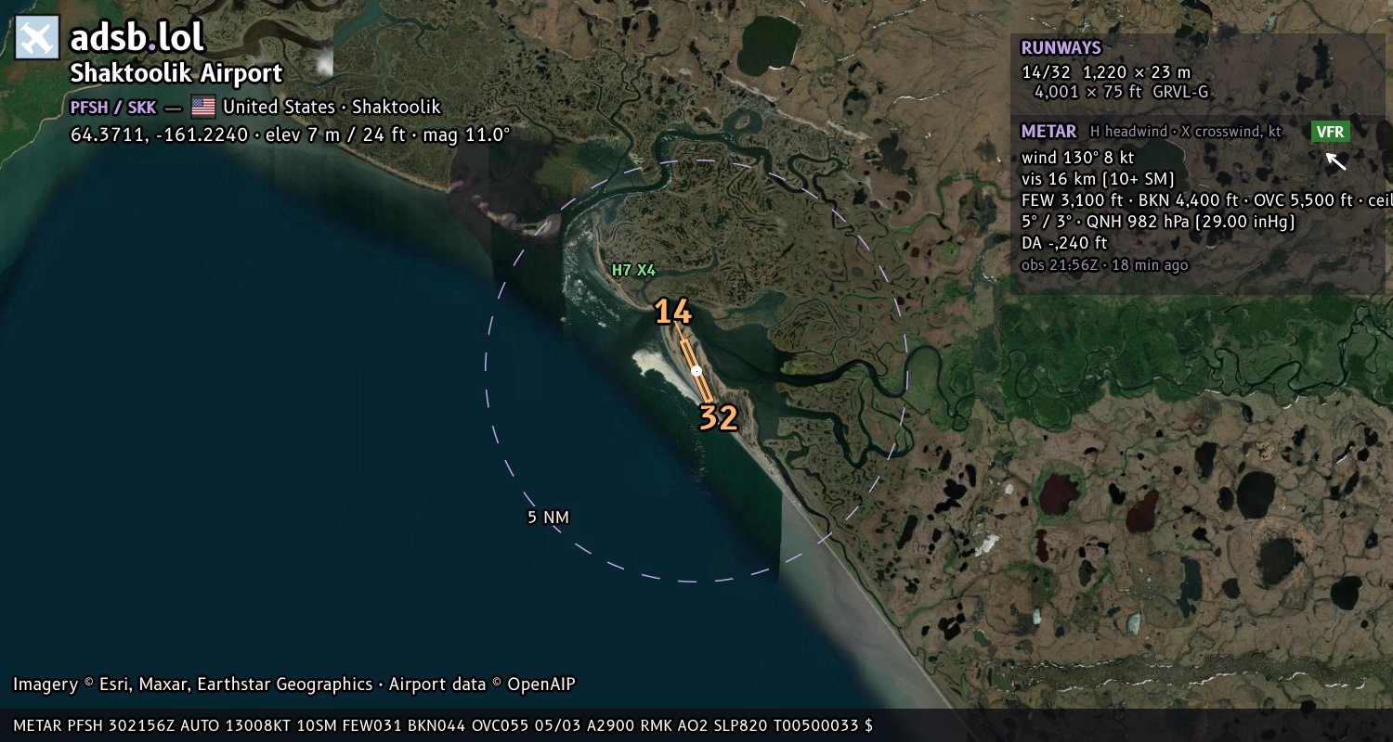Click the coordinates 64.3711, -161.2240 text
This screenshot has width=1393, height=742.
coord(159,134)
